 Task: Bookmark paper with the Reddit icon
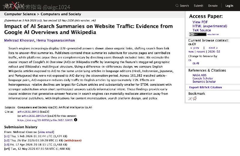tap(195, 99)
